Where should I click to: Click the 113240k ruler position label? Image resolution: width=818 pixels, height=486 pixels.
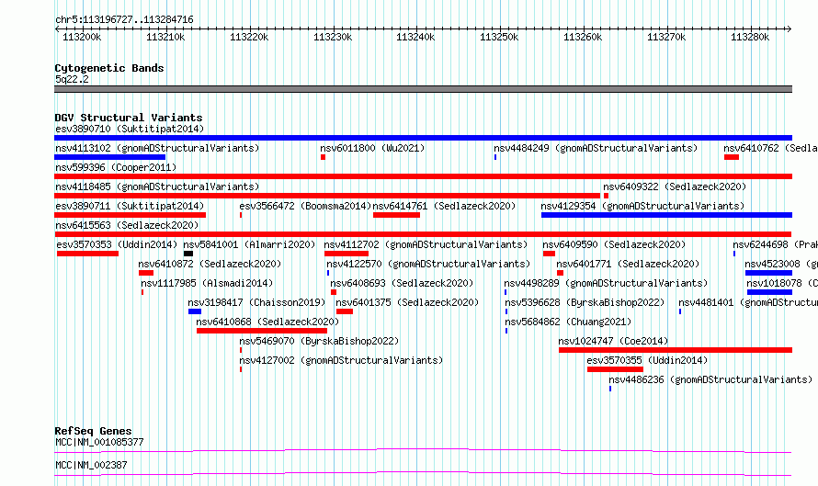[415, 37]
